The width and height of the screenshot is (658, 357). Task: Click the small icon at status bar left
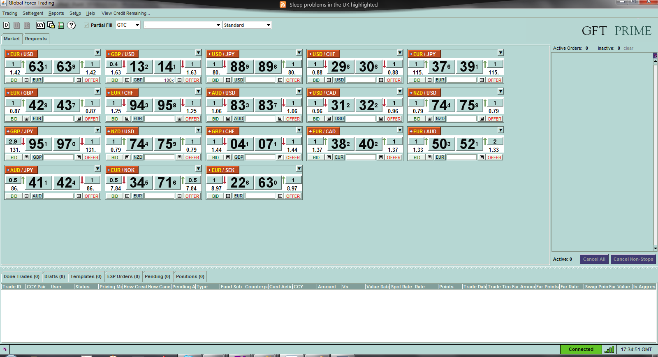pos(5,350)
